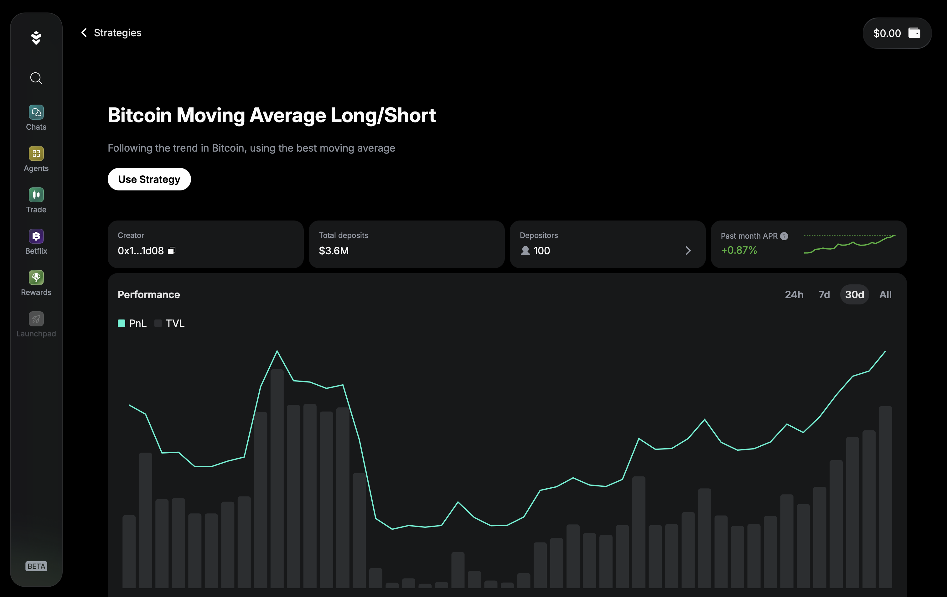Click the app logo at sidebar top
The height and width of the screenshot is (597, 947).
(36, 38)
